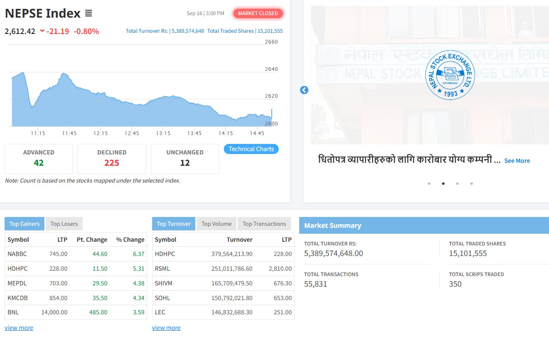Click RSML's turnover 251,011,786.60
Image resolution: width=549 pixels, height=337 pixels.
[x=232, y=269]
